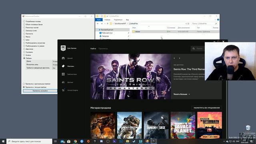This screenshot has height=144, width=256.
Task: Select the Масса radio button
Action: point(24,37)
